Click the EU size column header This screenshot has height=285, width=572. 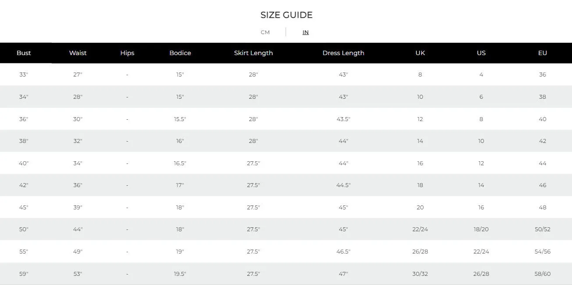tap(542, 53)
